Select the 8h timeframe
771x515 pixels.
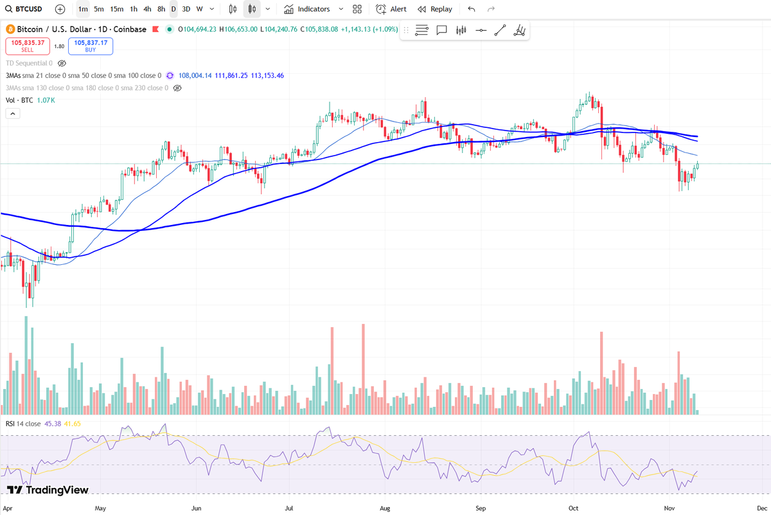pyautogui.click(x=161, y=9)
